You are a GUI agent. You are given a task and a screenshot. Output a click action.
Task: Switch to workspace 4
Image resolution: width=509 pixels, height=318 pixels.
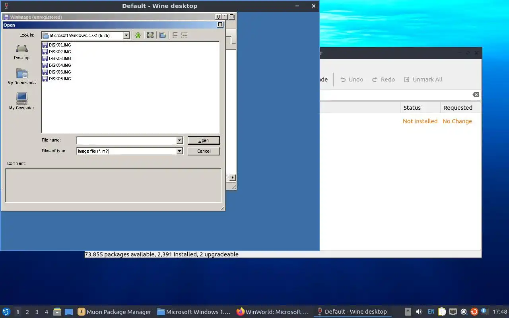(x=47, y=312)
